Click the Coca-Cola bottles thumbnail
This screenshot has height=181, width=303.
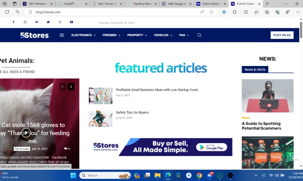[x=267, y=153]
